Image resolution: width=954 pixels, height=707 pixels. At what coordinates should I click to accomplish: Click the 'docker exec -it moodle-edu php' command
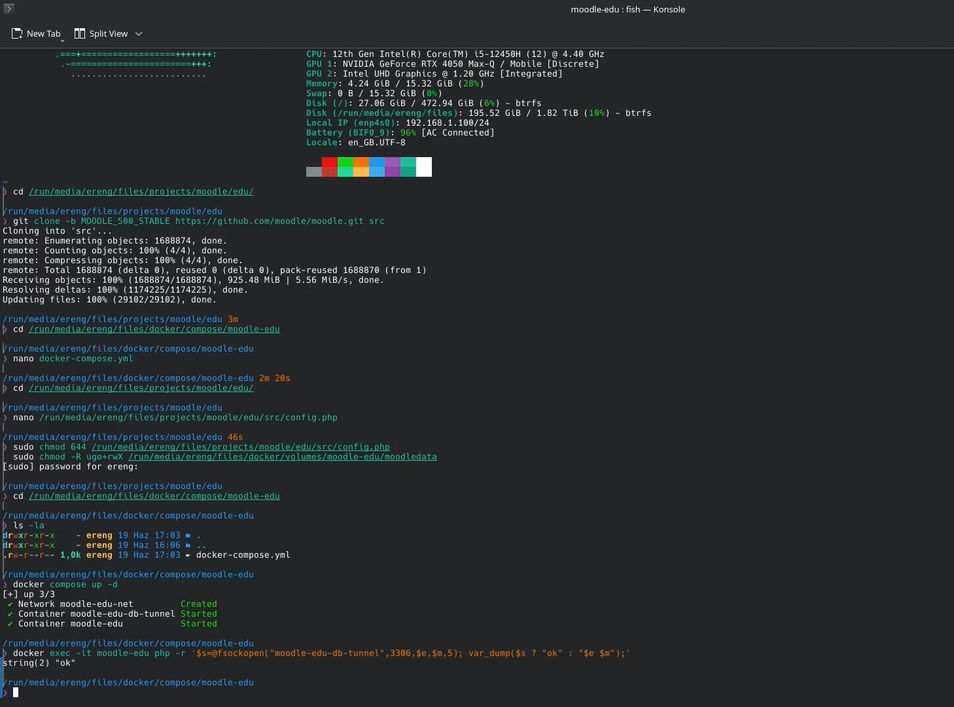tap(322, 653)
